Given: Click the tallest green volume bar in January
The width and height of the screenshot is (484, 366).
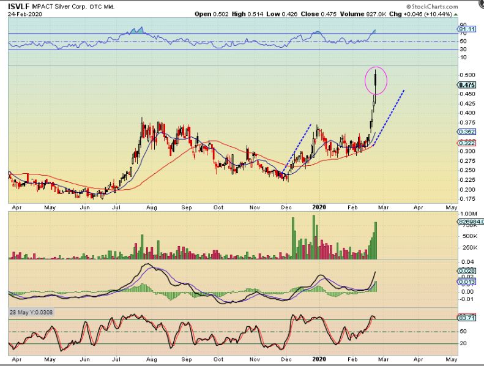Looking at the screenshot, I should tap(315, 237).
